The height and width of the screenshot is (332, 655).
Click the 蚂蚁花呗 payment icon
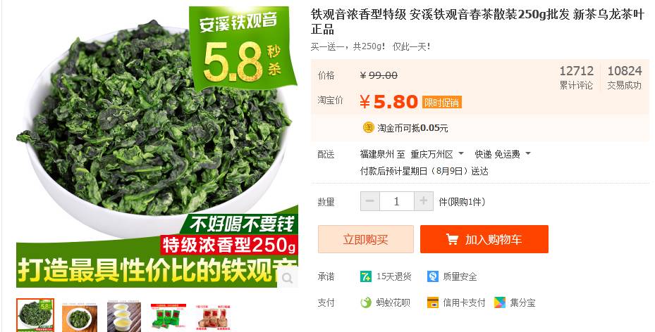coord(365,303)
